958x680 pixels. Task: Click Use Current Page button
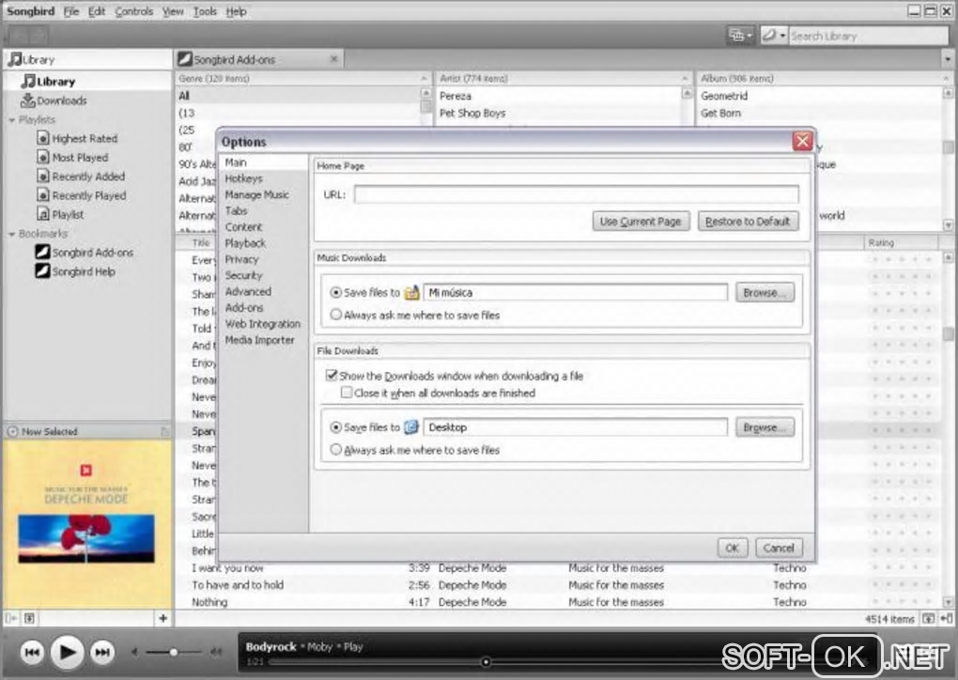[641, 221]
